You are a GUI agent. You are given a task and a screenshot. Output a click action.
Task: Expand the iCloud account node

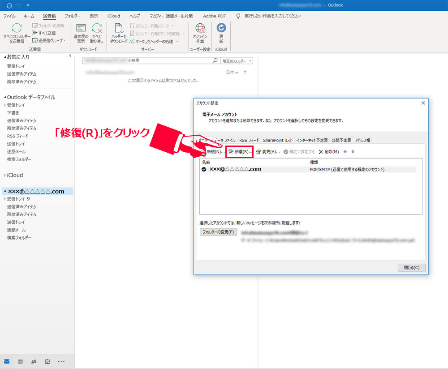tap(5, 176)
